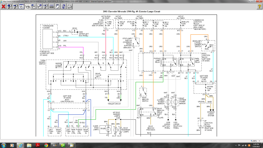Click the paint bucket toolbar icon

point(58,6)
